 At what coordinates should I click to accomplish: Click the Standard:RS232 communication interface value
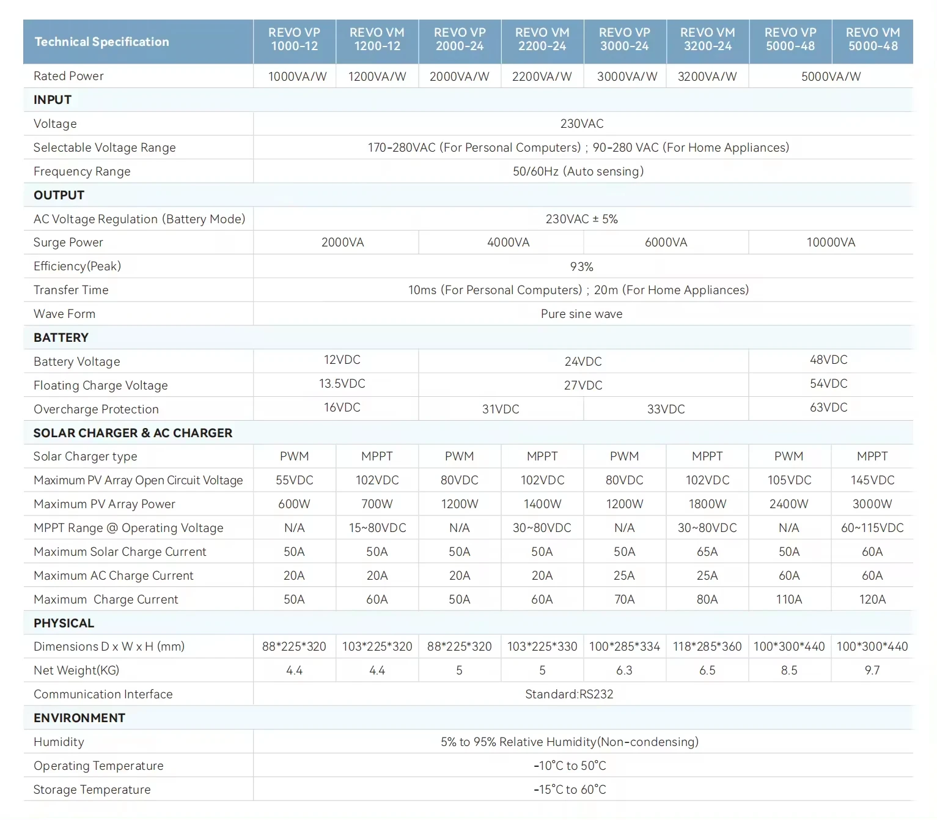tap(569, 694)
